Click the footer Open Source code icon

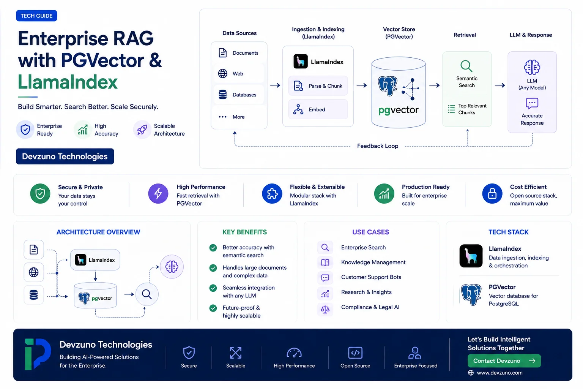[x=355, y=353]
